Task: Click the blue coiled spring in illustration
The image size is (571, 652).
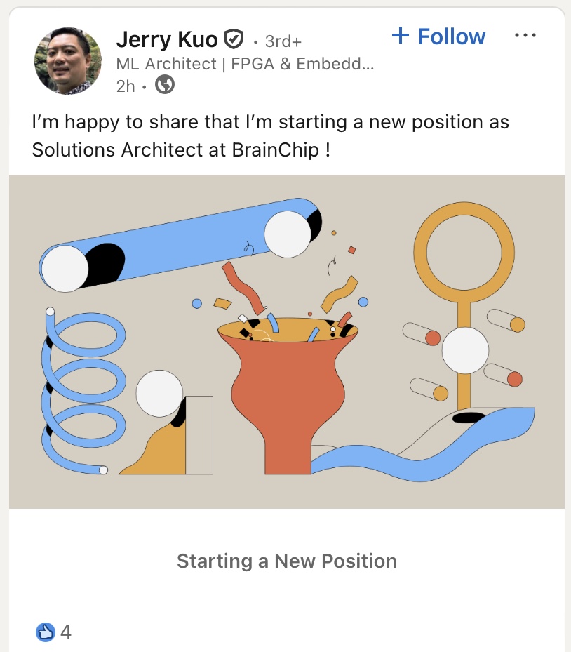Action: click(81, 393)
